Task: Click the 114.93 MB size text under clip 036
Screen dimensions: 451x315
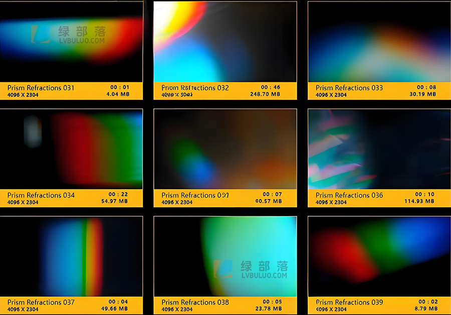Action: click(421, 201)
